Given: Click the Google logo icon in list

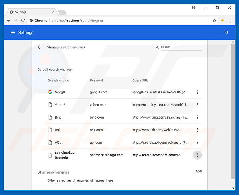Looking at the screenshot, I should 50,92.
